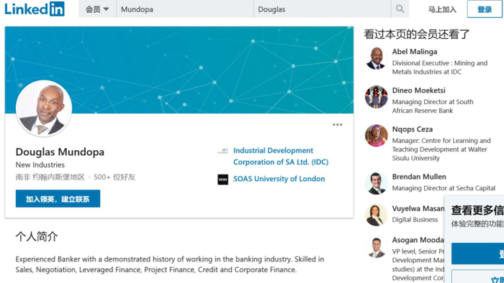504x283 pixels.
Task: Click the search magnifier icon
Action: 400,9
